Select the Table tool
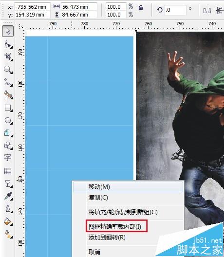 pos(8,171)
